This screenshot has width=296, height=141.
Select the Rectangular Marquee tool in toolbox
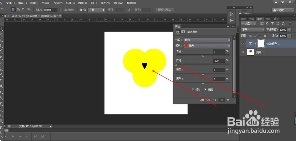click(1, 29)
